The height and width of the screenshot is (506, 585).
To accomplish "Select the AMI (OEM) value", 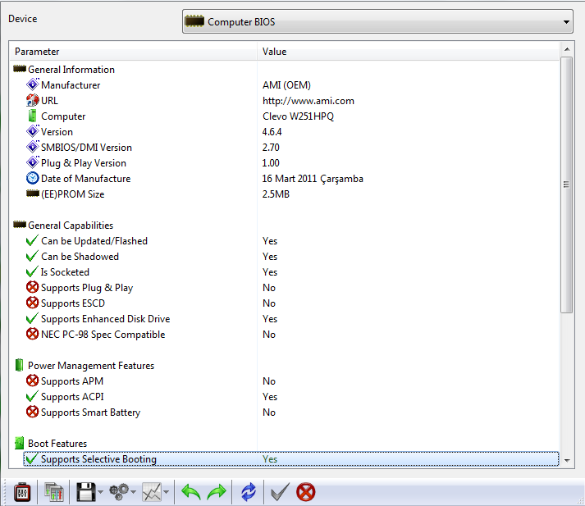I will 286,85.
